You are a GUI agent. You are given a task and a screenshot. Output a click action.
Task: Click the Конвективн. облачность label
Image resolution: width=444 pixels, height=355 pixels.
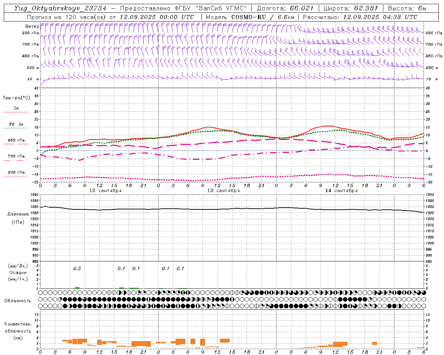pos(18,328)
